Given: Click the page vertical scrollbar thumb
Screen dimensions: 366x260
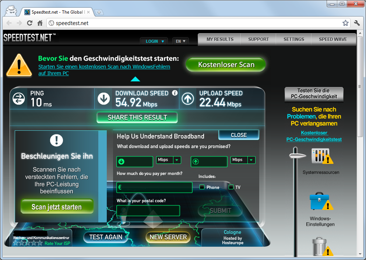Looking at the screenshot, I should click(x=360, y=86).
